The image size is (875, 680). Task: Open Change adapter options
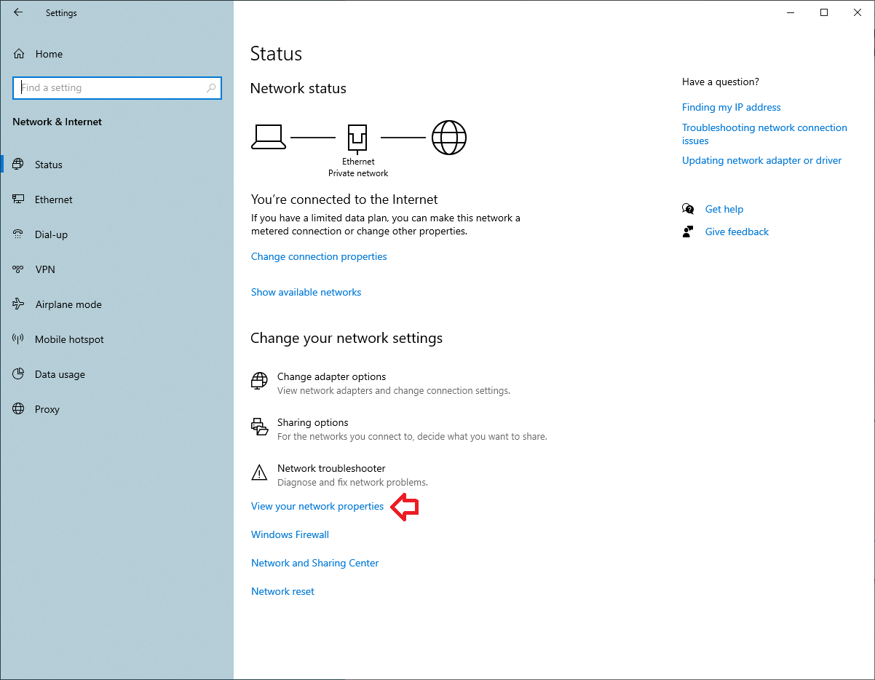point(331,376)
